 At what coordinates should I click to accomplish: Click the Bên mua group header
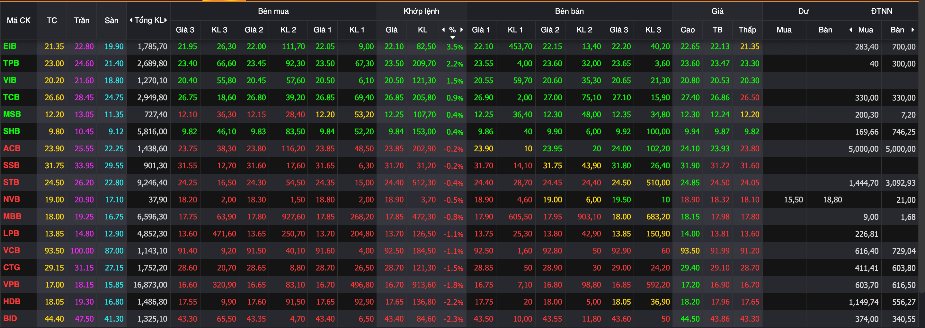point(273,11)
